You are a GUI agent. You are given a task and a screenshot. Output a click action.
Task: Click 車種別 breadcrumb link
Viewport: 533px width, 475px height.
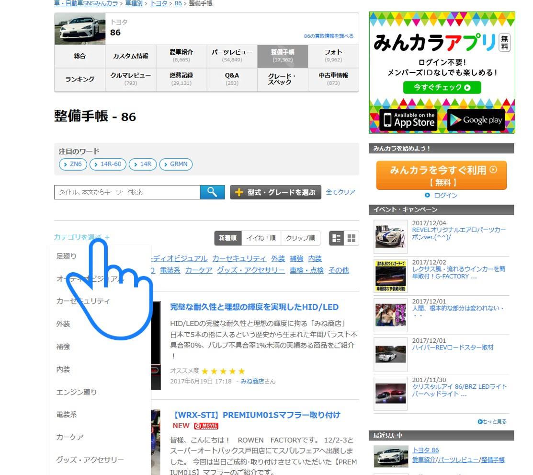134,3
